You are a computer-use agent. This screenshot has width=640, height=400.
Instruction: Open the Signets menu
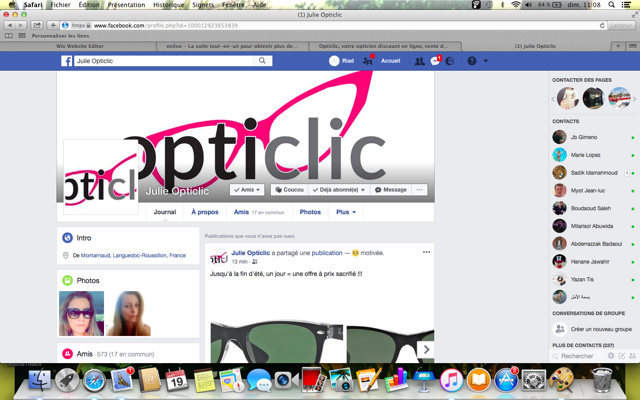(x=203, y=5)
